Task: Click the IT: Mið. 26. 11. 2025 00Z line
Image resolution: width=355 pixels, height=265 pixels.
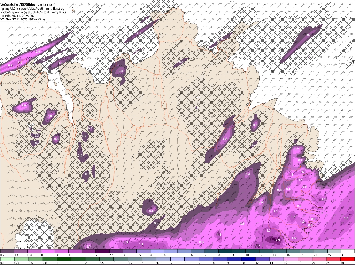Action: (x=17, y=16)
